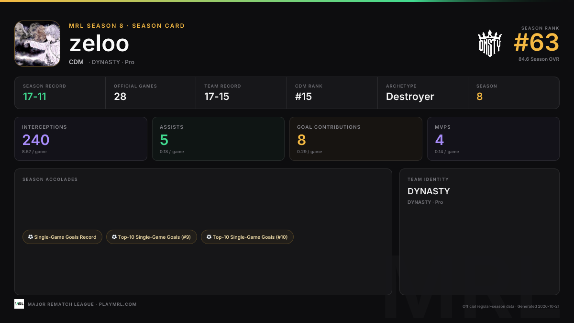This screenshot has width=574, height=323.
Task: Click soccer ball icon on Single-Game Goals Record
Action: (31, 237)
